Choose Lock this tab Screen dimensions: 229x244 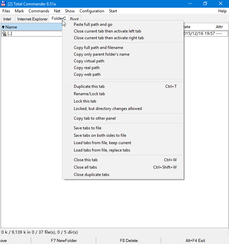(123, 101)
